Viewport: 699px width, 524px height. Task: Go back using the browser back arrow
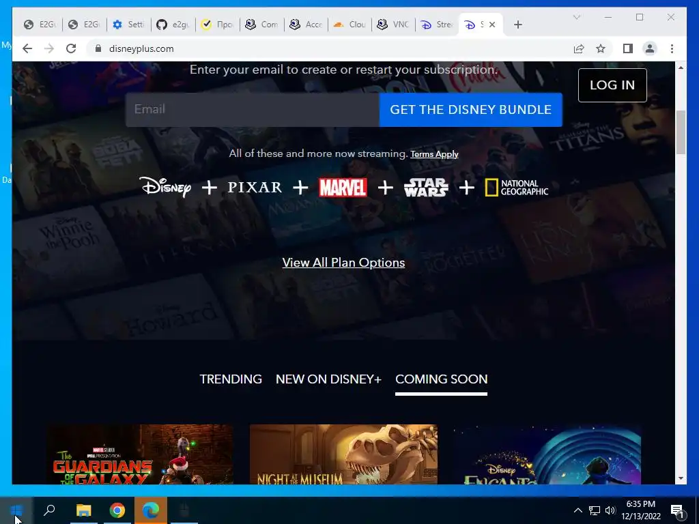click(27, 48)
